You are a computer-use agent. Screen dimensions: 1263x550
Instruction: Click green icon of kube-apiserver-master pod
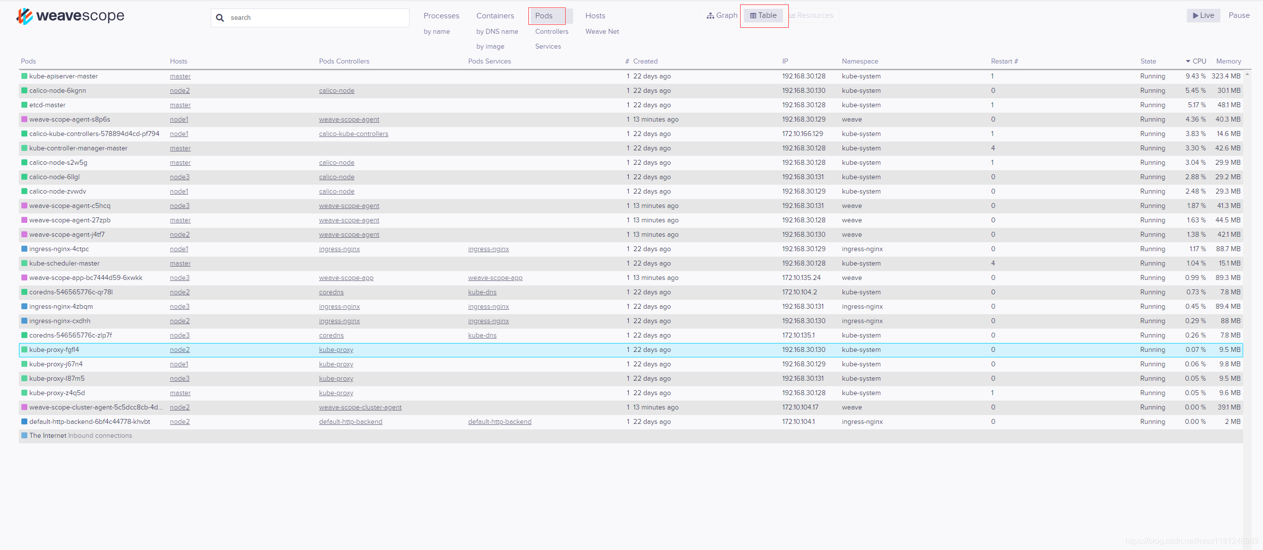24,76
